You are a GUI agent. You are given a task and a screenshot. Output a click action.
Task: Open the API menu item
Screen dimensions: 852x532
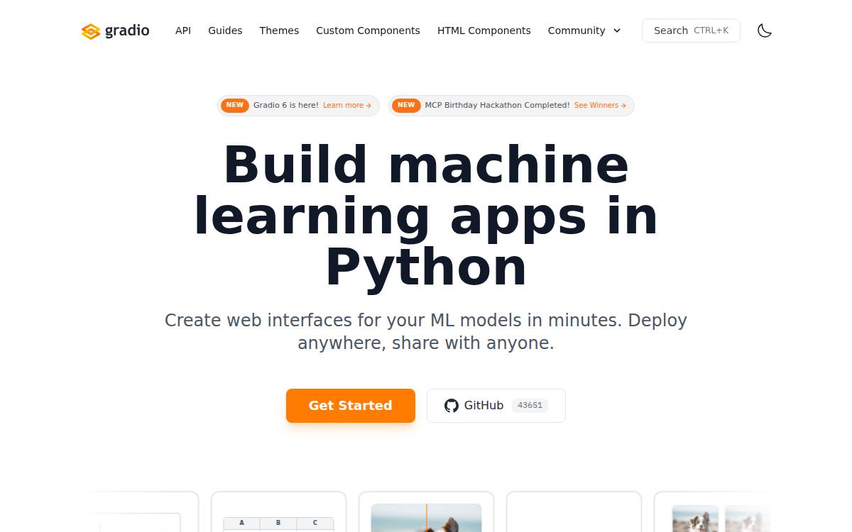[183, 31]
